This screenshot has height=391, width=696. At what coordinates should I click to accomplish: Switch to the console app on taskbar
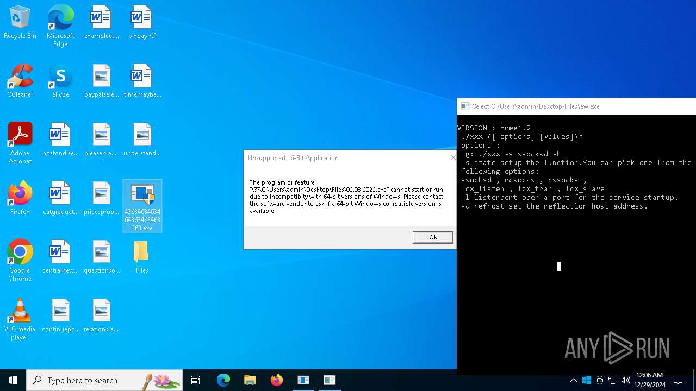pyautogui.click(x=330, y=380)
